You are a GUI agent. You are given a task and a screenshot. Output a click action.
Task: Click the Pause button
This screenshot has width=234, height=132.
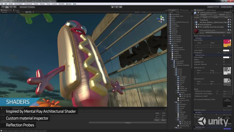pos(117,7)
